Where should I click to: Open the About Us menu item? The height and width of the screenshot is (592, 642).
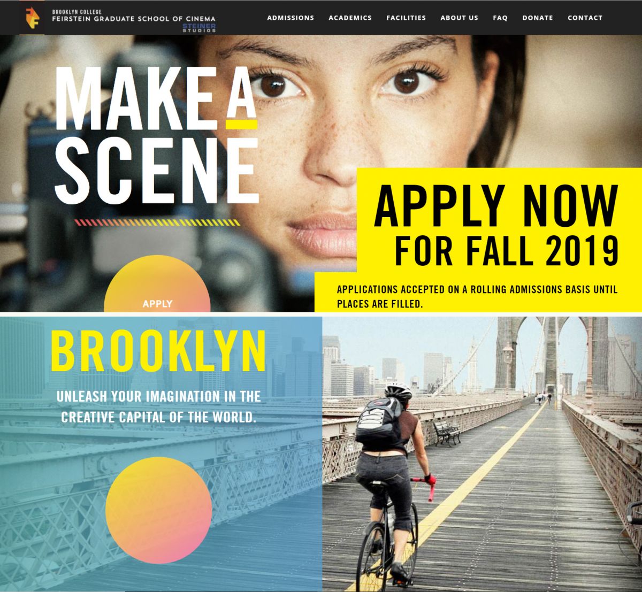pos(459,18)
